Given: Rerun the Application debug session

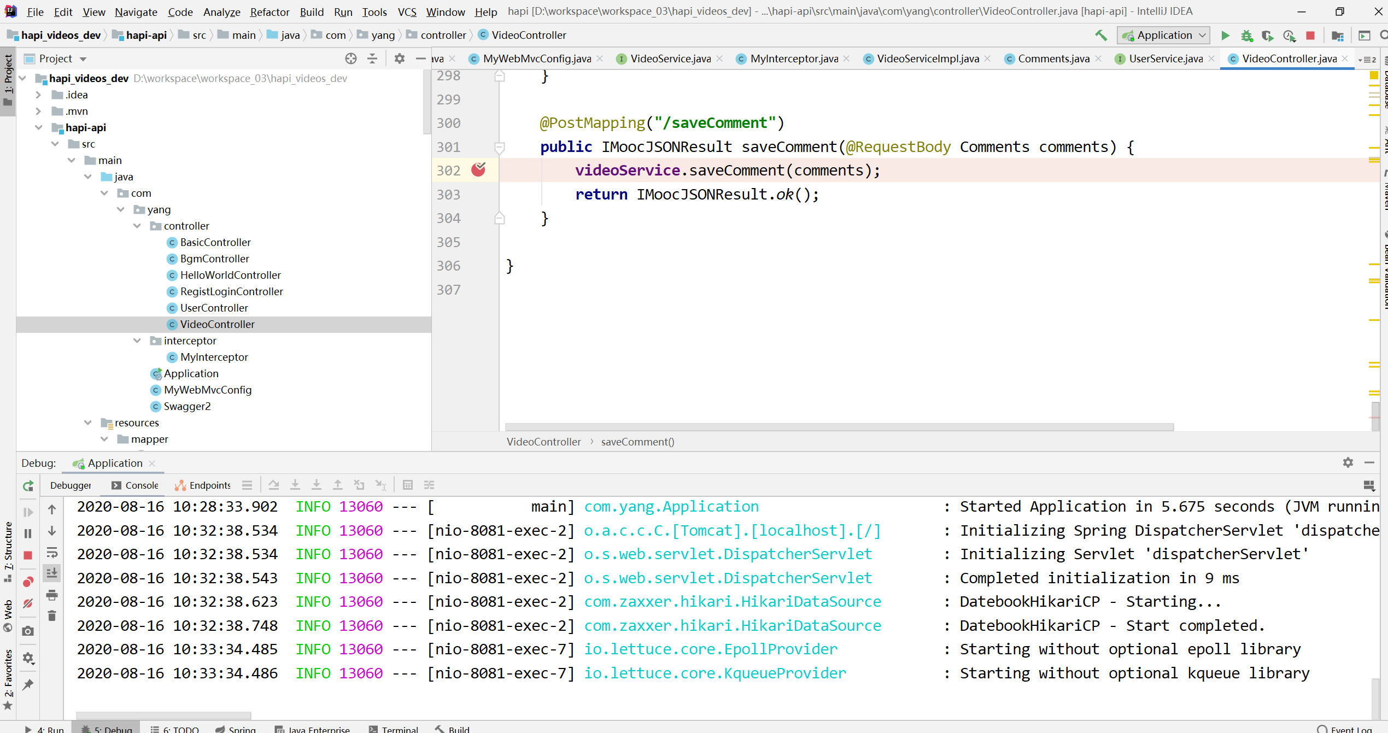Looking at the screenshot, I should coord(28,485).
